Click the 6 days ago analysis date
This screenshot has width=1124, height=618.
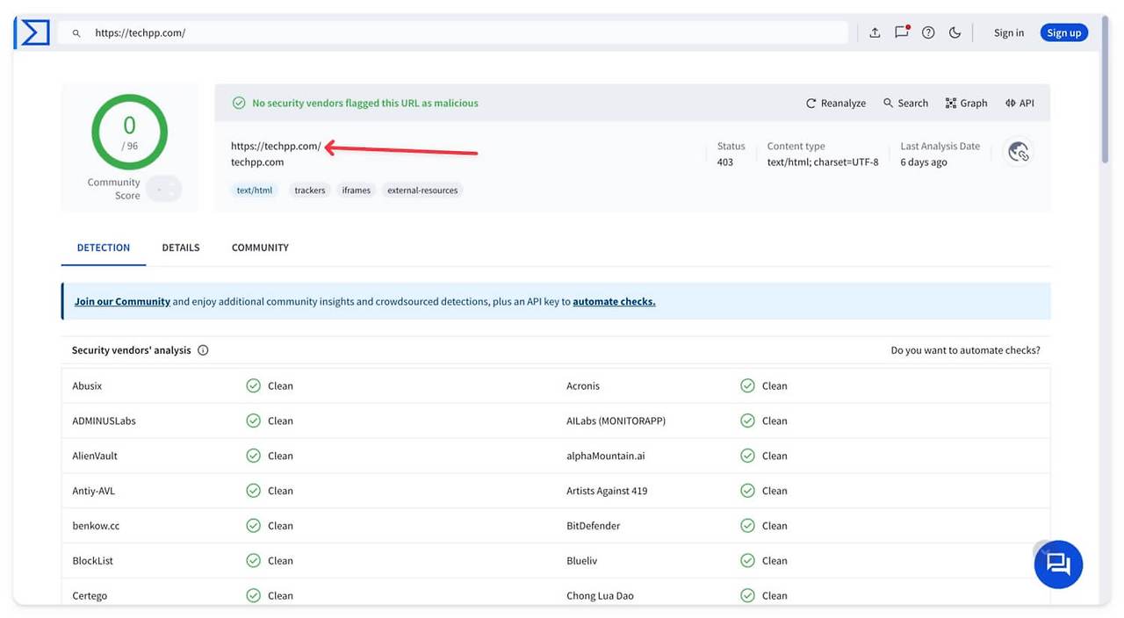(x=924, y=162)
